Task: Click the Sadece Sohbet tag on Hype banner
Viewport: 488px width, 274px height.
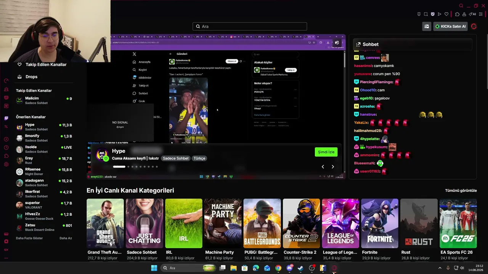Action: pos(176,158)
